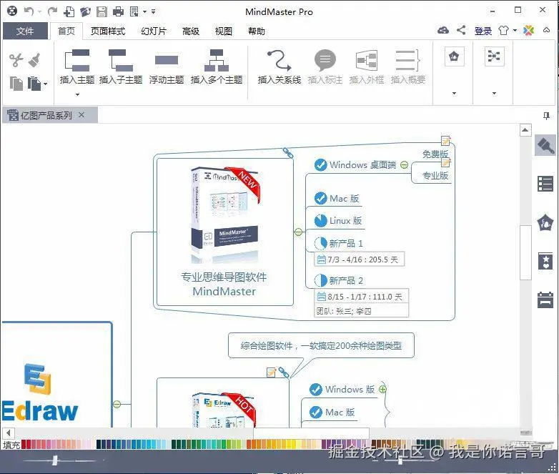
Task: Switch to the 幻灯片 slideshow tab
Action: [154, 31]
